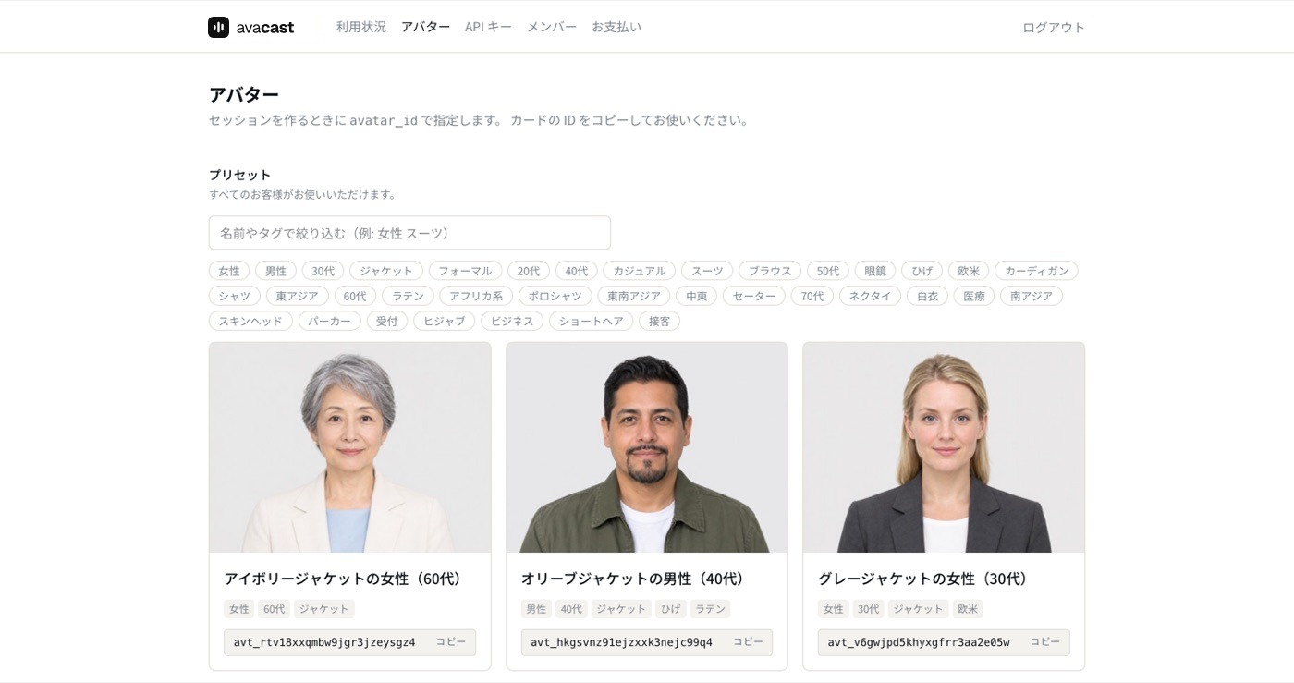The image size is (1294, 683).
Task: Filter by ブラウス tag
Action: (770, 271)
